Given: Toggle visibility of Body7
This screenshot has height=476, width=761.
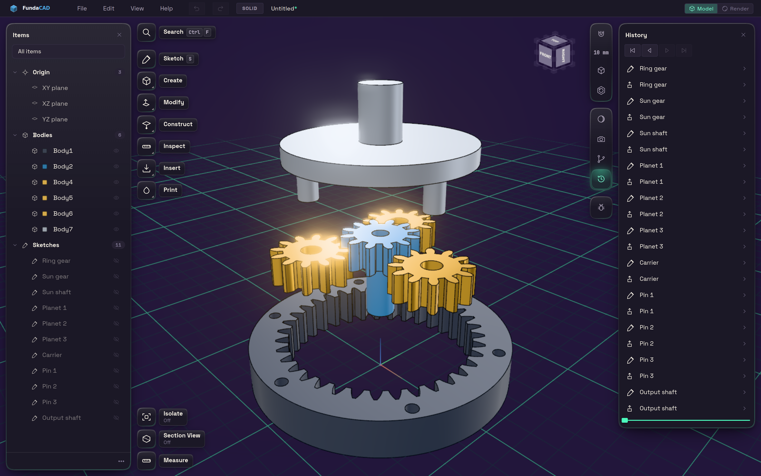Looking at the screenshot, I should pyautogui.click(x=116, y=229).
